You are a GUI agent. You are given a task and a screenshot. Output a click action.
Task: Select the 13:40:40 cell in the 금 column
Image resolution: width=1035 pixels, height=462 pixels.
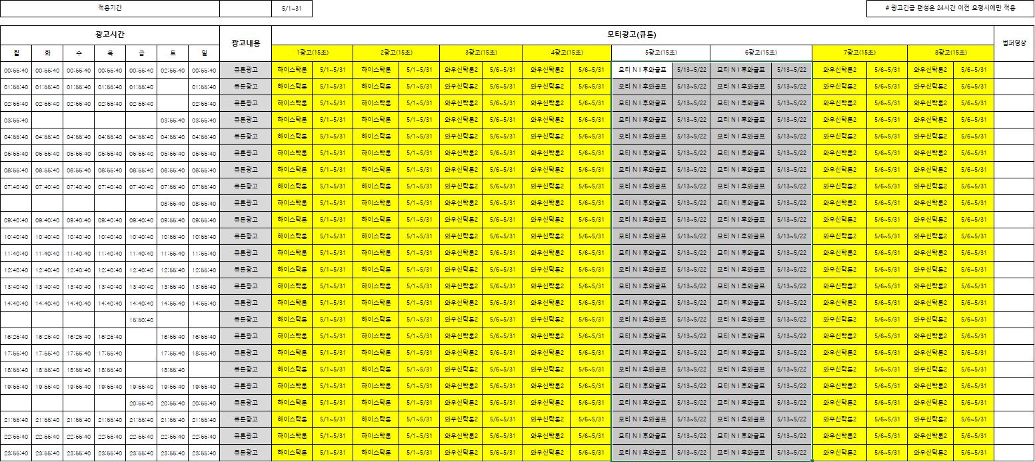(x=141, y=286)
